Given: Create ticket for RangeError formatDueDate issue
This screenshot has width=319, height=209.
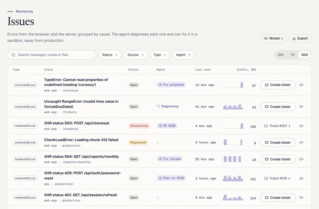Looking at the screenshot, I should [278, 107].
